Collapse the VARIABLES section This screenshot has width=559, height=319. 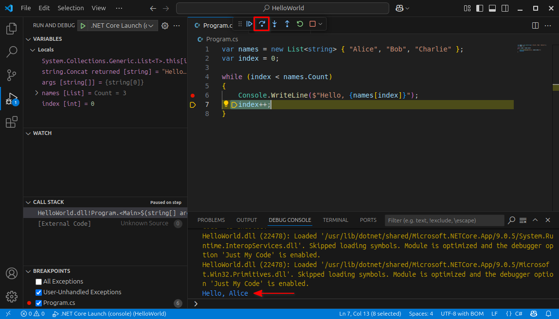pyautogui.click(x=28, y=39)
